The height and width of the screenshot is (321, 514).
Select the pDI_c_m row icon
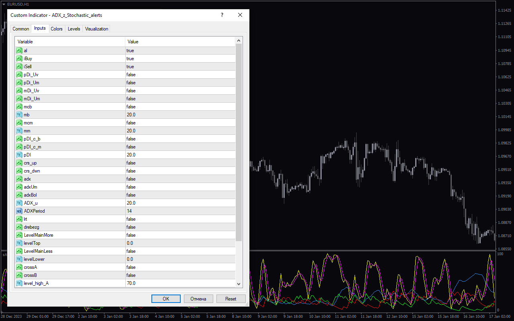19,147
